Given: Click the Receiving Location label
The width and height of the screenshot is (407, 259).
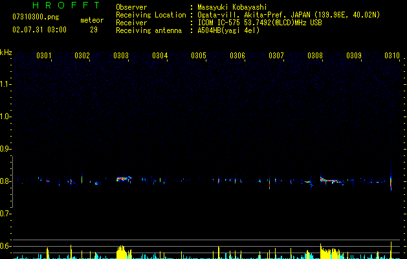Looking at the screenshot, I should point(151,15).
